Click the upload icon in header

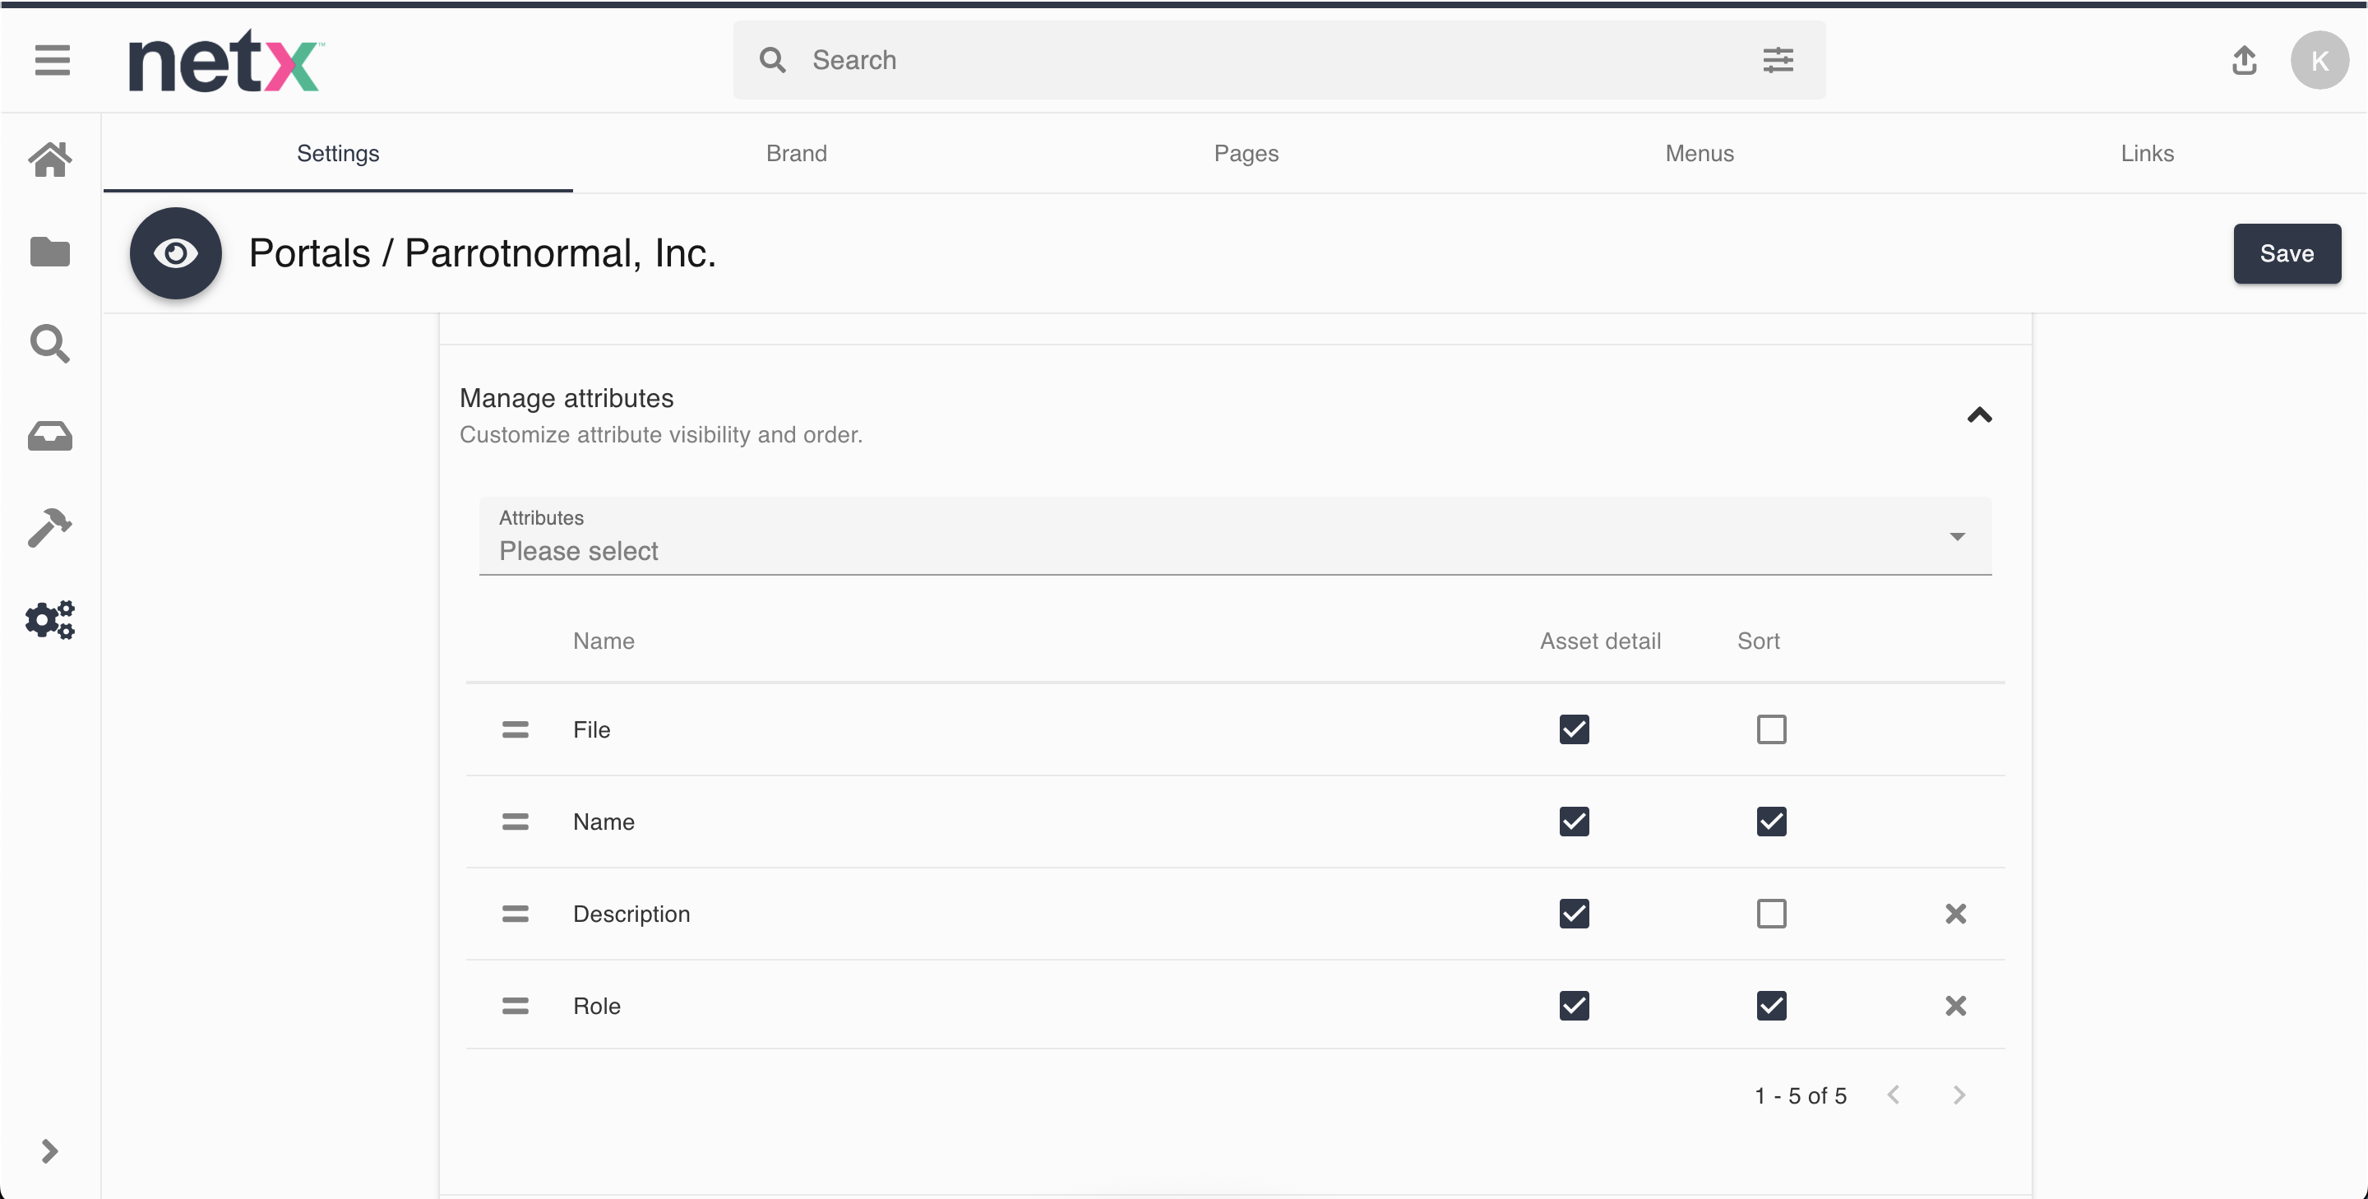(2244, 61)
